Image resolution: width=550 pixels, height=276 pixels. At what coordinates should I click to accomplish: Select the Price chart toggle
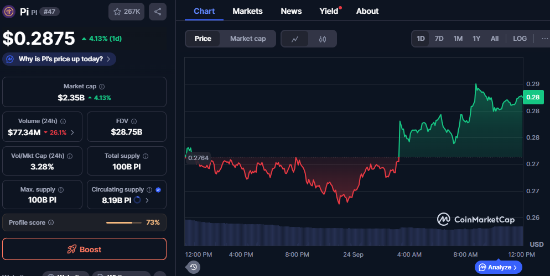pyautogui.click(x=203, y=39)
